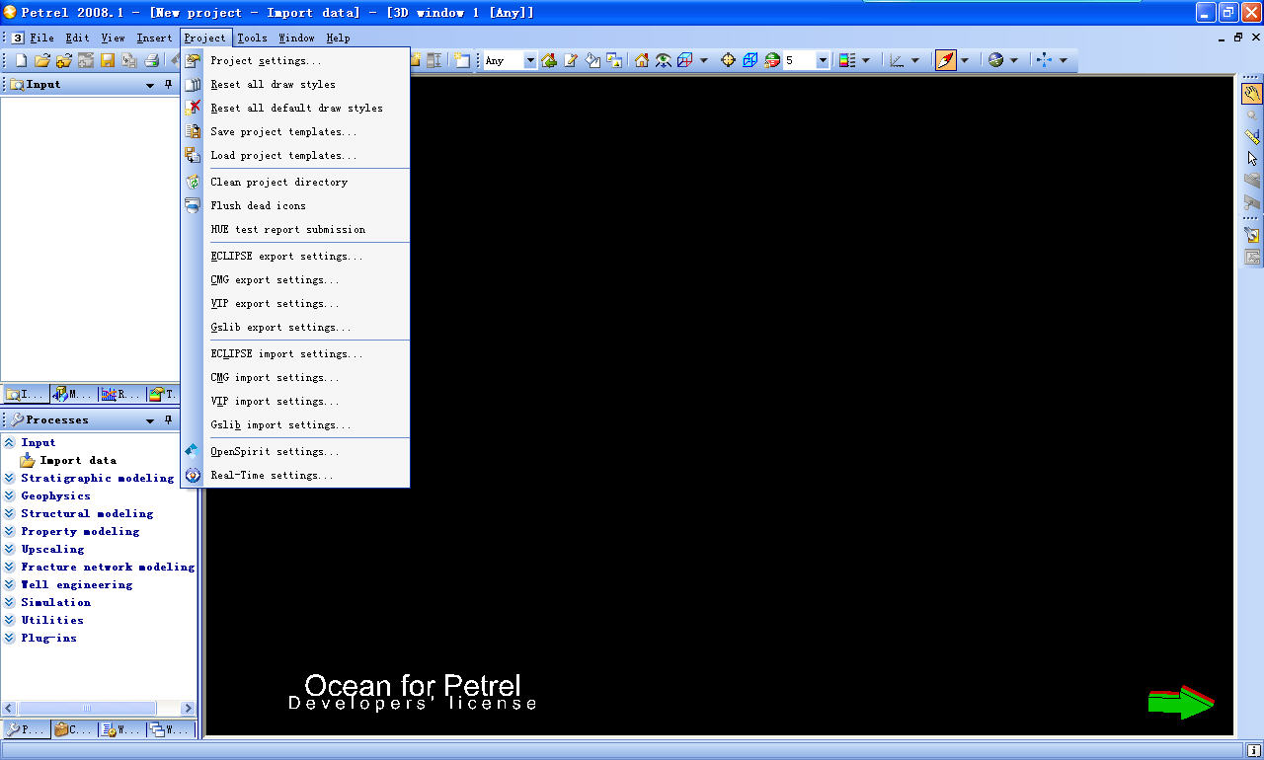Collapse the Input process group
This screenshot has height=760, width=1264.
[10, 442]
